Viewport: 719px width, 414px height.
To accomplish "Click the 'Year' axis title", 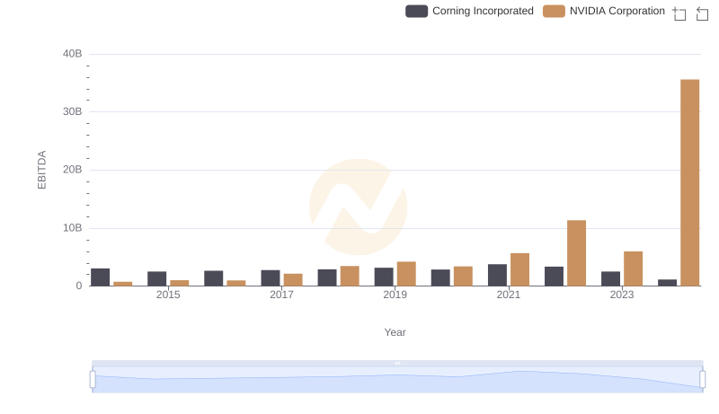I will (395, 332).
